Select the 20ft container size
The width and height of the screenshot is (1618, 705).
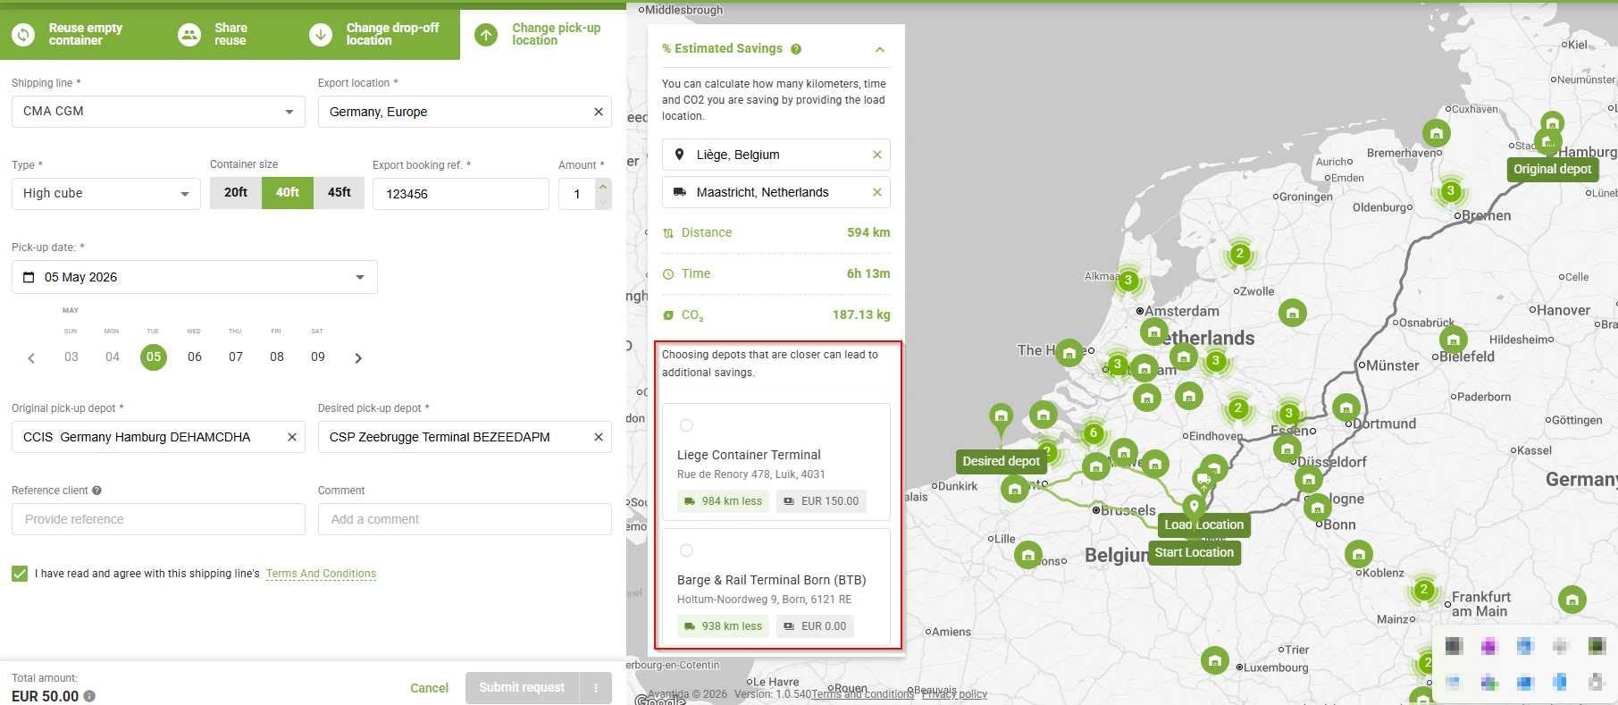[236, 193]
